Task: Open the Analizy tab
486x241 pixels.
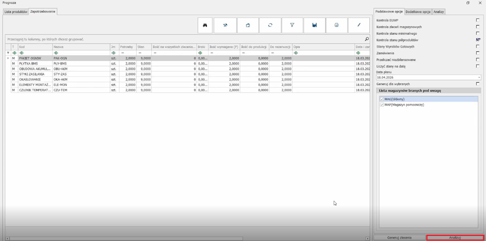Action: (438, 11)
